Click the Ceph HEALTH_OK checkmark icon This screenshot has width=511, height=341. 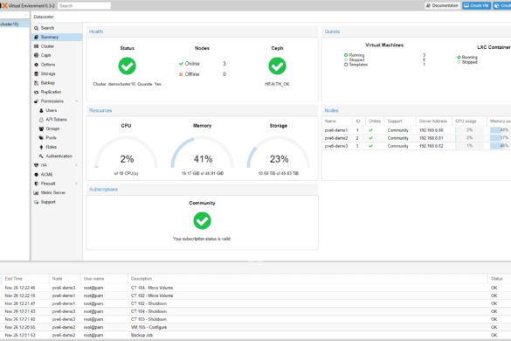[277, 66]
